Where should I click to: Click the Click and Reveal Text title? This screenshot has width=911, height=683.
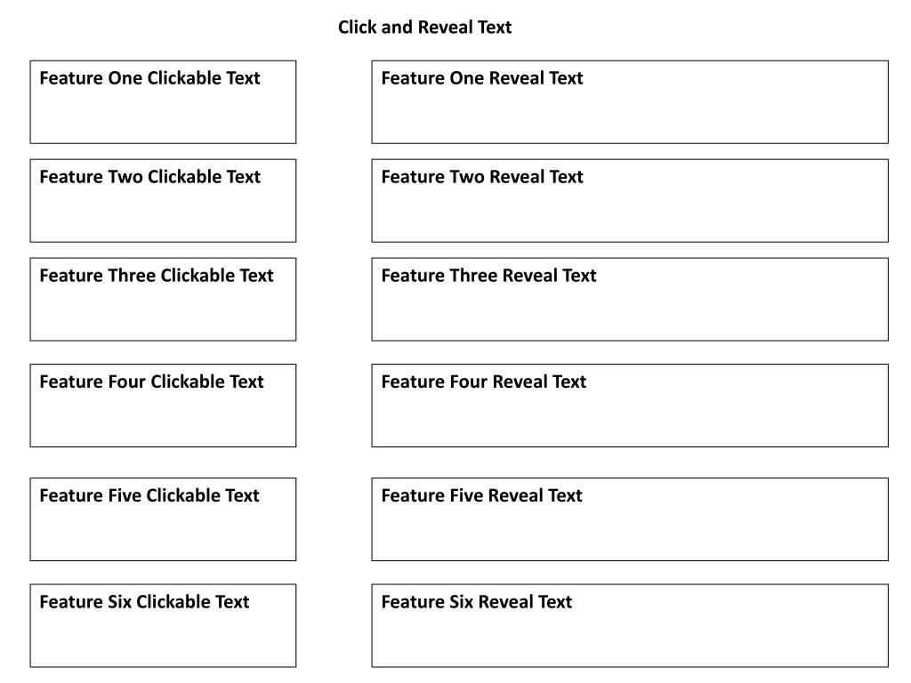424,28
